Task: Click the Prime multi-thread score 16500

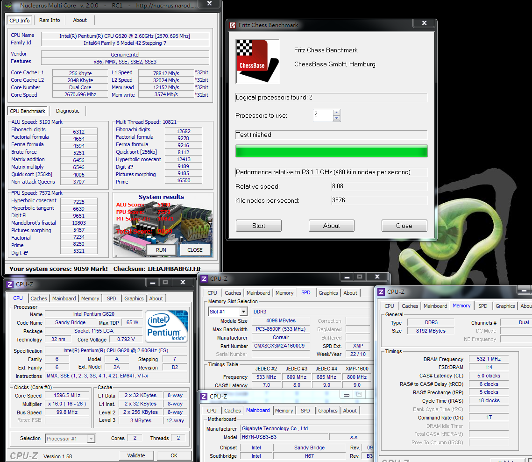Action: 183,180
